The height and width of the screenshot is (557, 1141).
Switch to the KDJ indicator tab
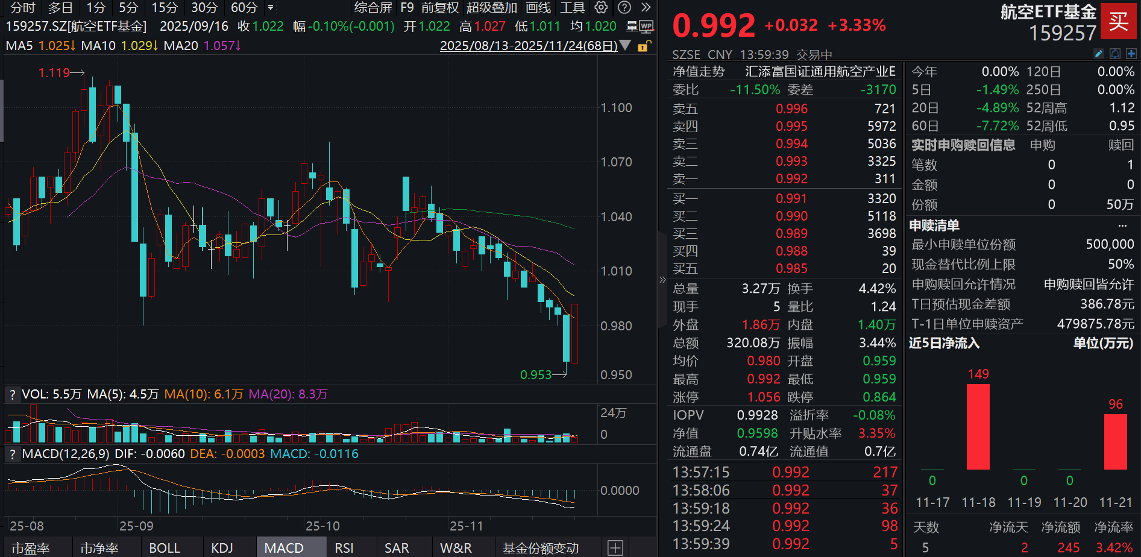point(224,547)
